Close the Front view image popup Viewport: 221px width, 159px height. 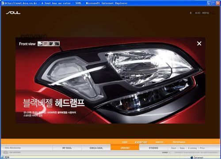pyautogui.click(x=199, y=43)
